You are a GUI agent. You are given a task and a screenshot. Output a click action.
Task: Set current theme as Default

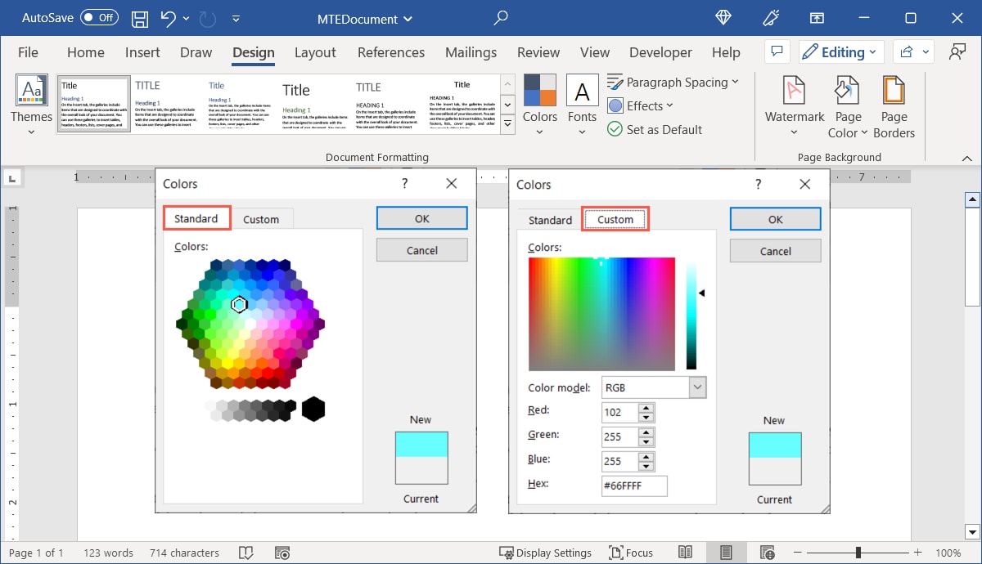pos(655,129)
